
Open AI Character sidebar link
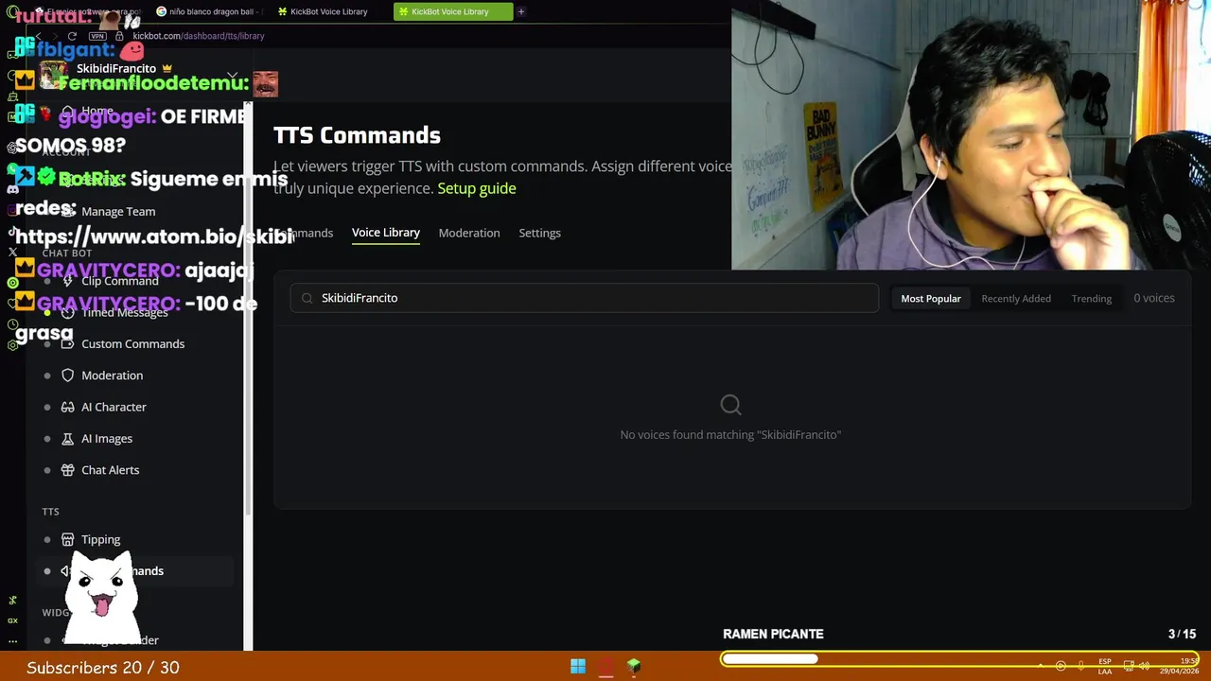[114, 407]
